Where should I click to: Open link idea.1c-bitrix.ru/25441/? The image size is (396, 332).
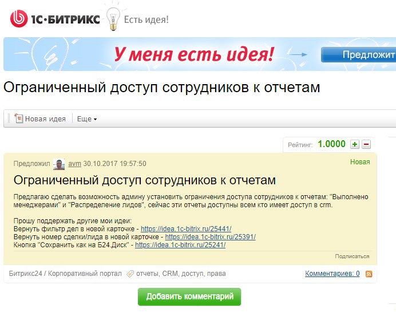(x=186, y=229)
